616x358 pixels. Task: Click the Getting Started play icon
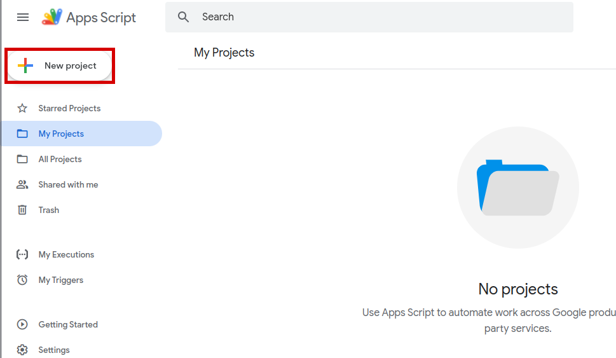22,324
